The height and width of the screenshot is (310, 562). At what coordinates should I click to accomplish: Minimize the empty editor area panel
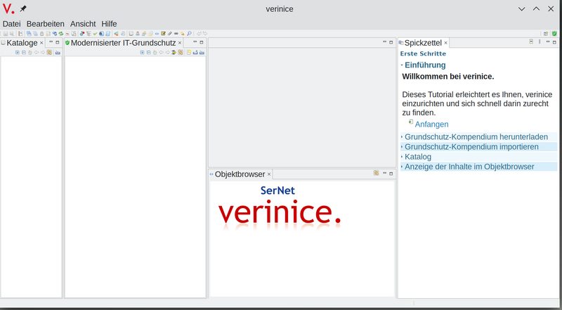(384, 42)
